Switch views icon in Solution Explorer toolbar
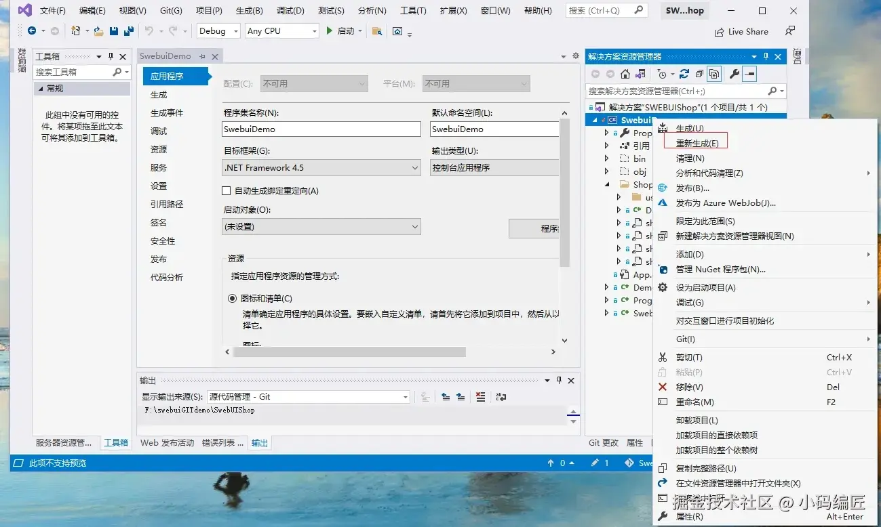 [640, 74]
